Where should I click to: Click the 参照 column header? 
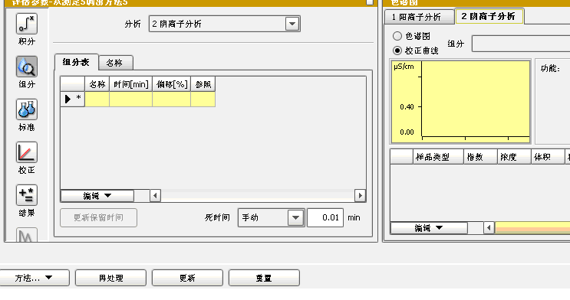pyautogui.click(x=203, y=84)
